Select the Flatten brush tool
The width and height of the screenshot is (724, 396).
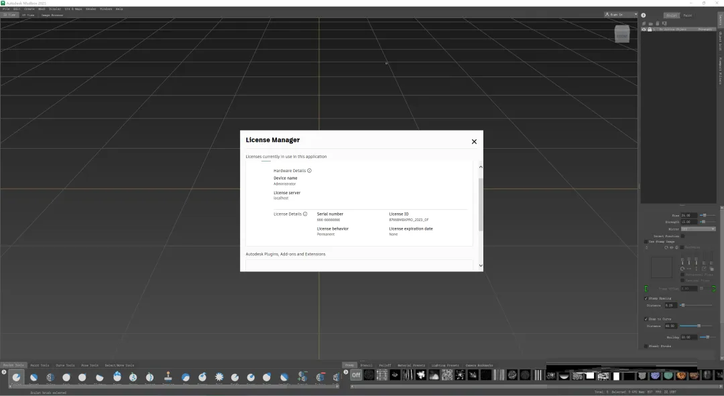coord(100,377)
